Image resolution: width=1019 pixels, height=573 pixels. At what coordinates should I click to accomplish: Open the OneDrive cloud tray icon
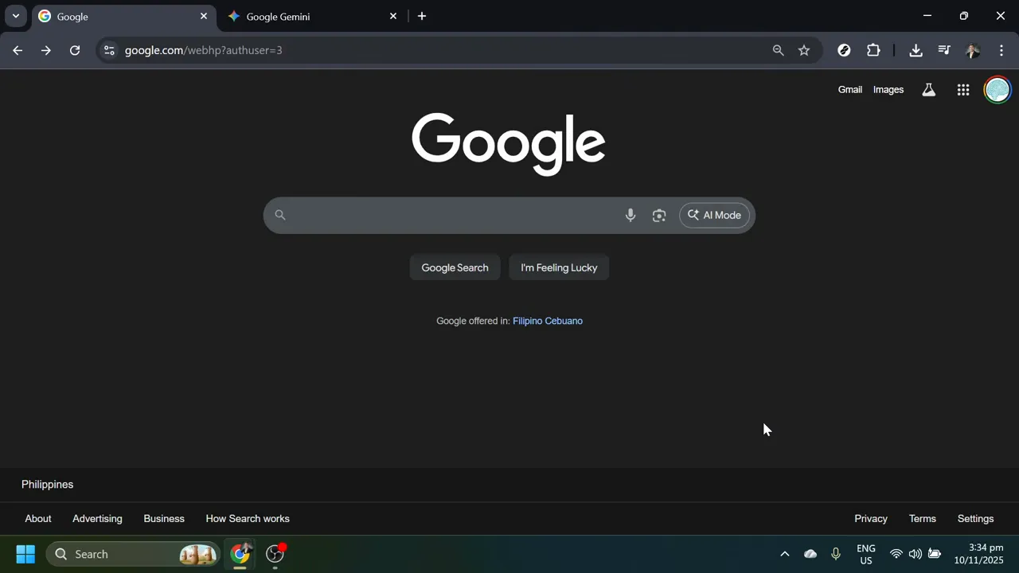(x=810, y=554)
